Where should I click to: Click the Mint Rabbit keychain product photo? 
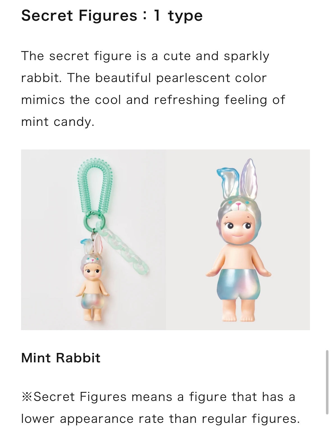pyautogui.click(x=93, y=239)
